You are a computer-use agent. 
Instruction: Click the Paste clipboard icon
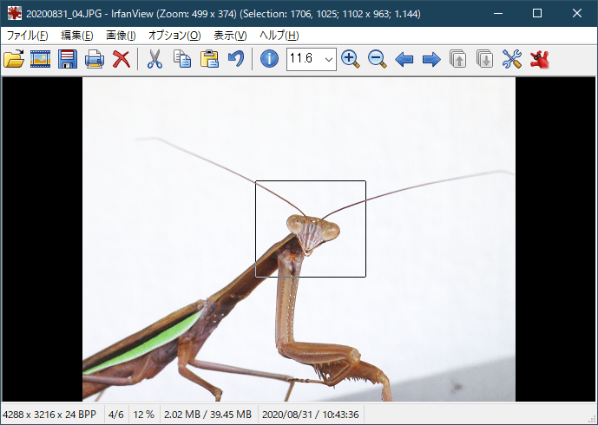pos(208,59)
